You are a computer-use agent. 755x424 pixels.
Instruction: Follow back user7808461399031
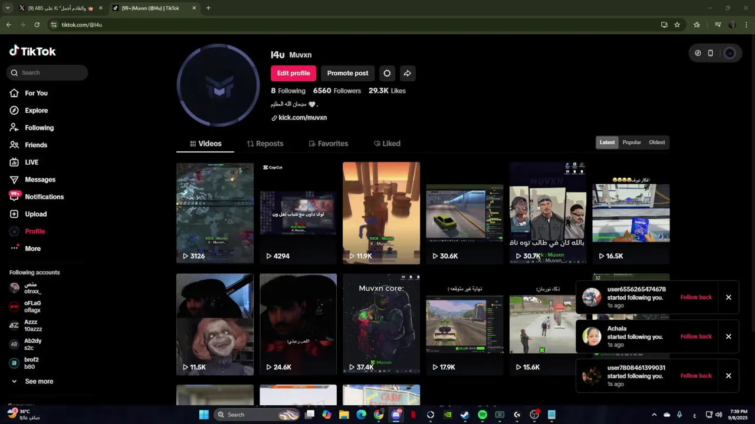[696, 376]
